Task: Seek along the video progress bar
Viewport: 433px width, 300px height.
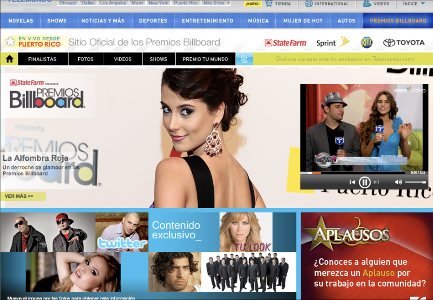Action: pyautogui.click(x=353, y=173)
